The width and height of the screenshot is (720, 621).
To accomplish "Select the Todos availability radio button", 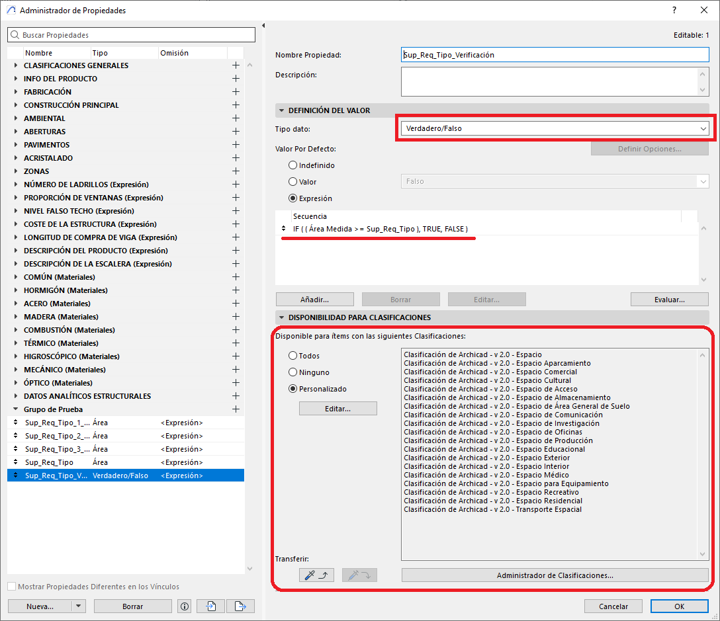I will pos(293,356).
